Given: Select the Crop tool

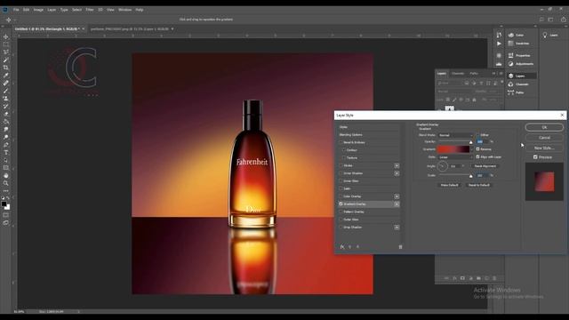Looking at the screenshot, I should click(x=6, y=68).
